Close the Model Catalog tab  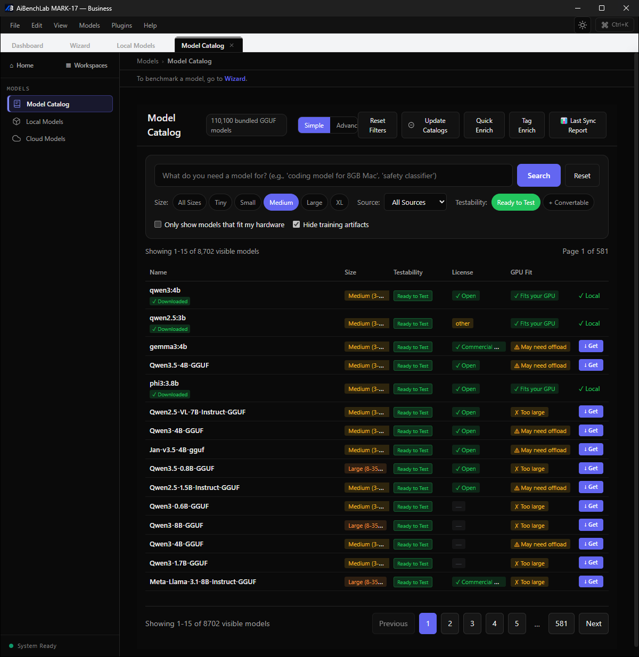[232, 45]
